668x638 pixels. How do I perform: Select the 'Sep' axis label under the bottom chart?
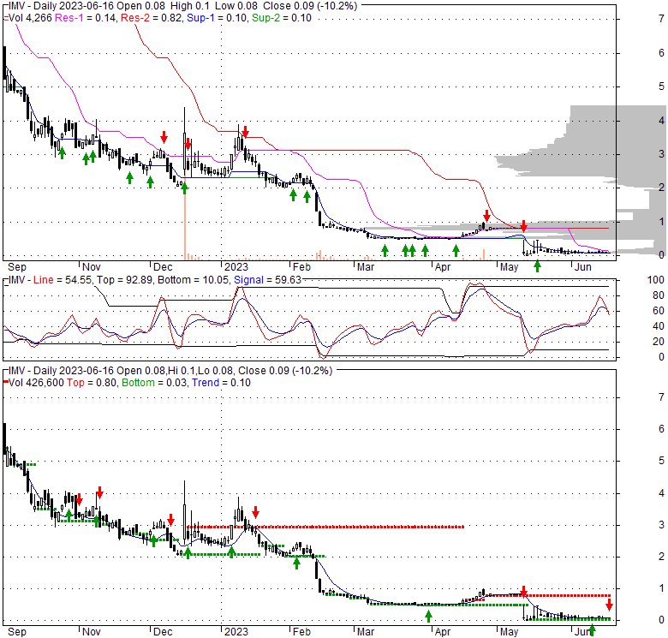17,632
